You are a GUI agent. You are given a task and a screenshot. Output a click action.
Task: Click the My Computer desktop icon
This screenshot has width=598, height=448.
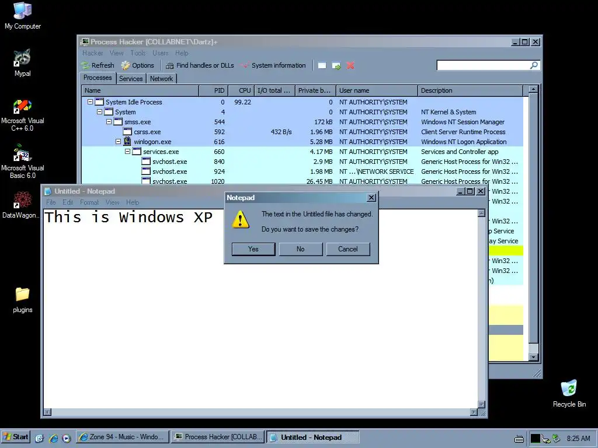coord(23,16)
